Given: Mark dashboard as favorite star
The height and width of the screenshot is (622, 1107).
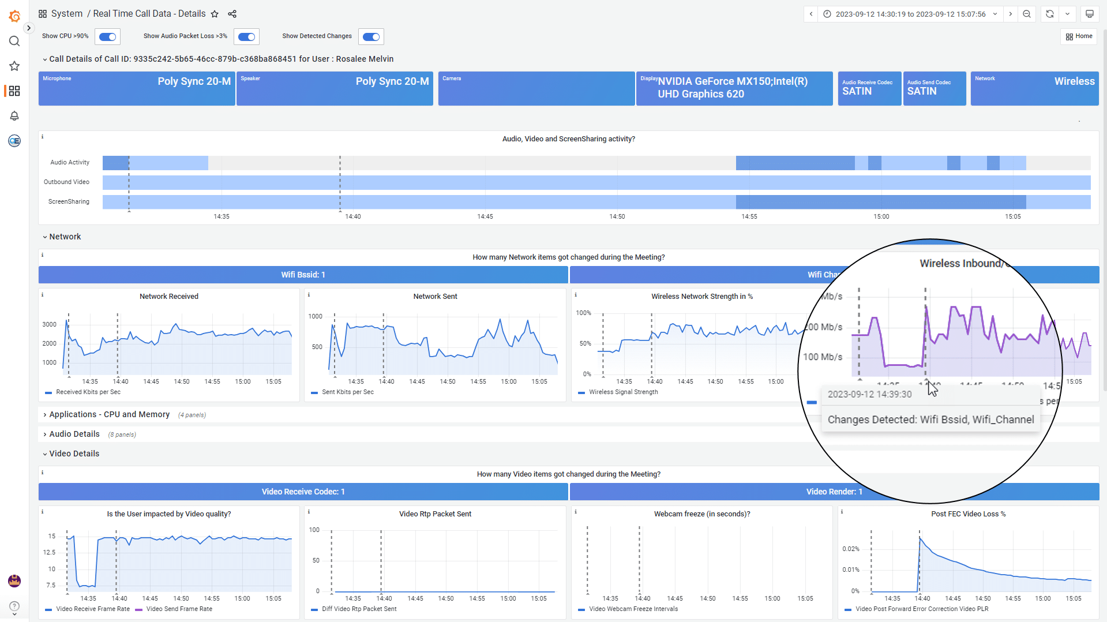Looking at the screenshot, I should coord(215,14).
